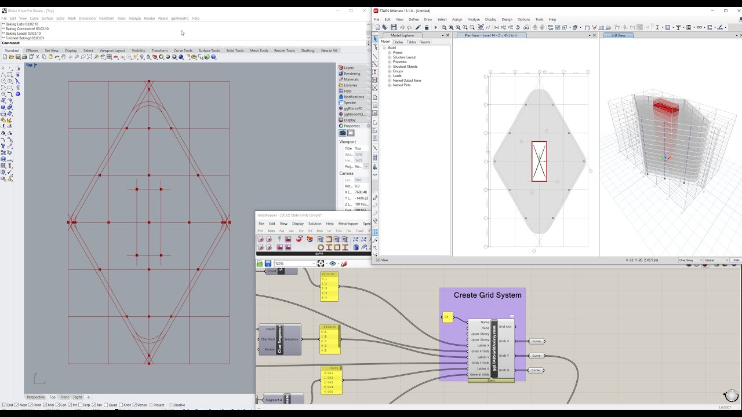The height and width of the screenshot is (417, 742).
Task: Click Rhino Help question mark toolbar icon
Action: (213, 57)
